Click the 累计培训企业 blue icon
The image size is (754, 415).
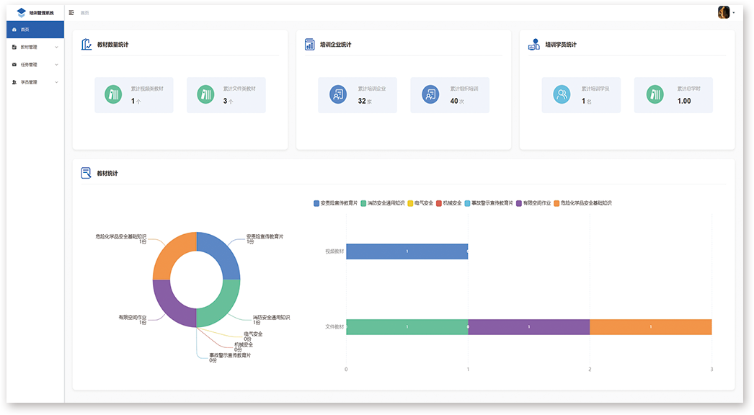pos(337,94)
